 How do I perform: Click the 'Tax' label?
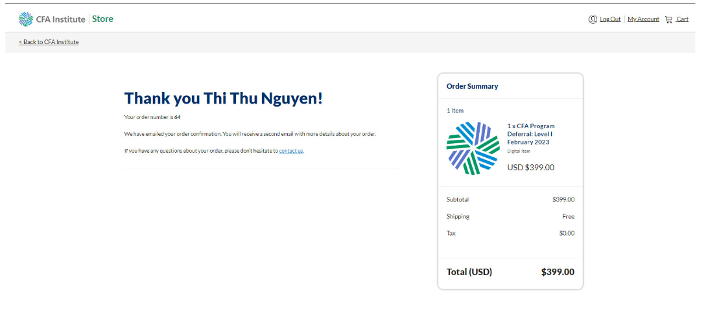451,233
